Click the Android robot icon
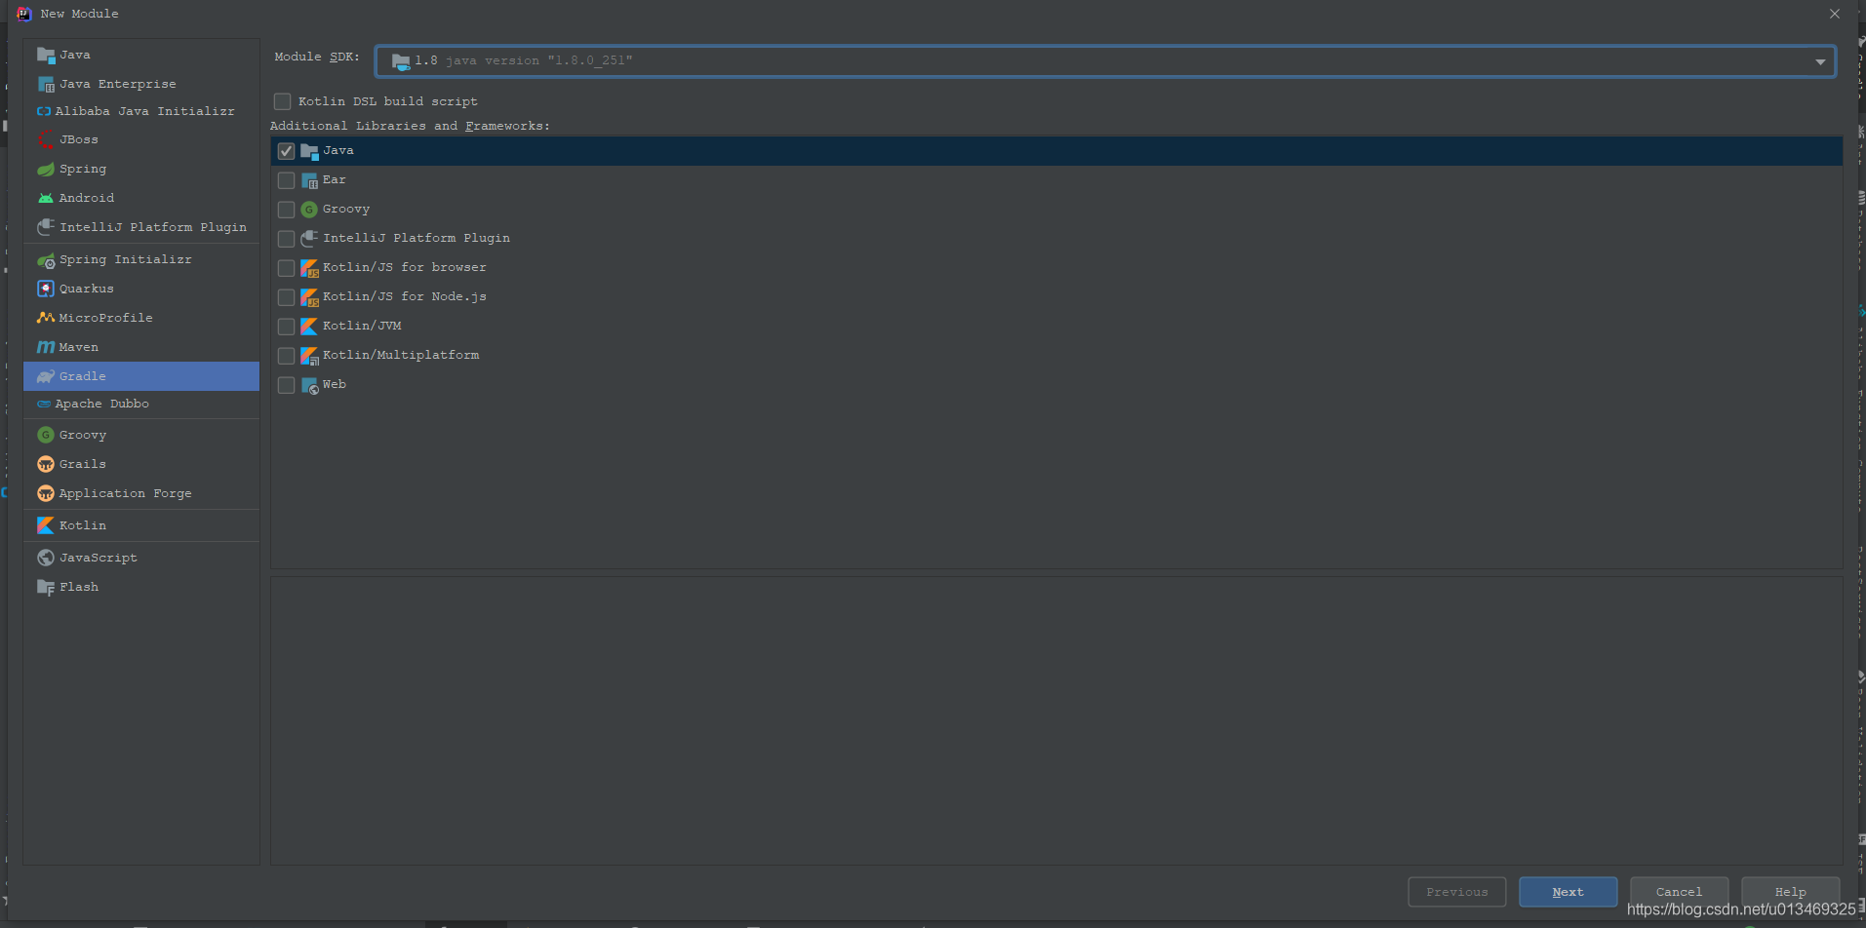Image resolution: width=1866 pixels, height=928 pixels. click(46, 199)
